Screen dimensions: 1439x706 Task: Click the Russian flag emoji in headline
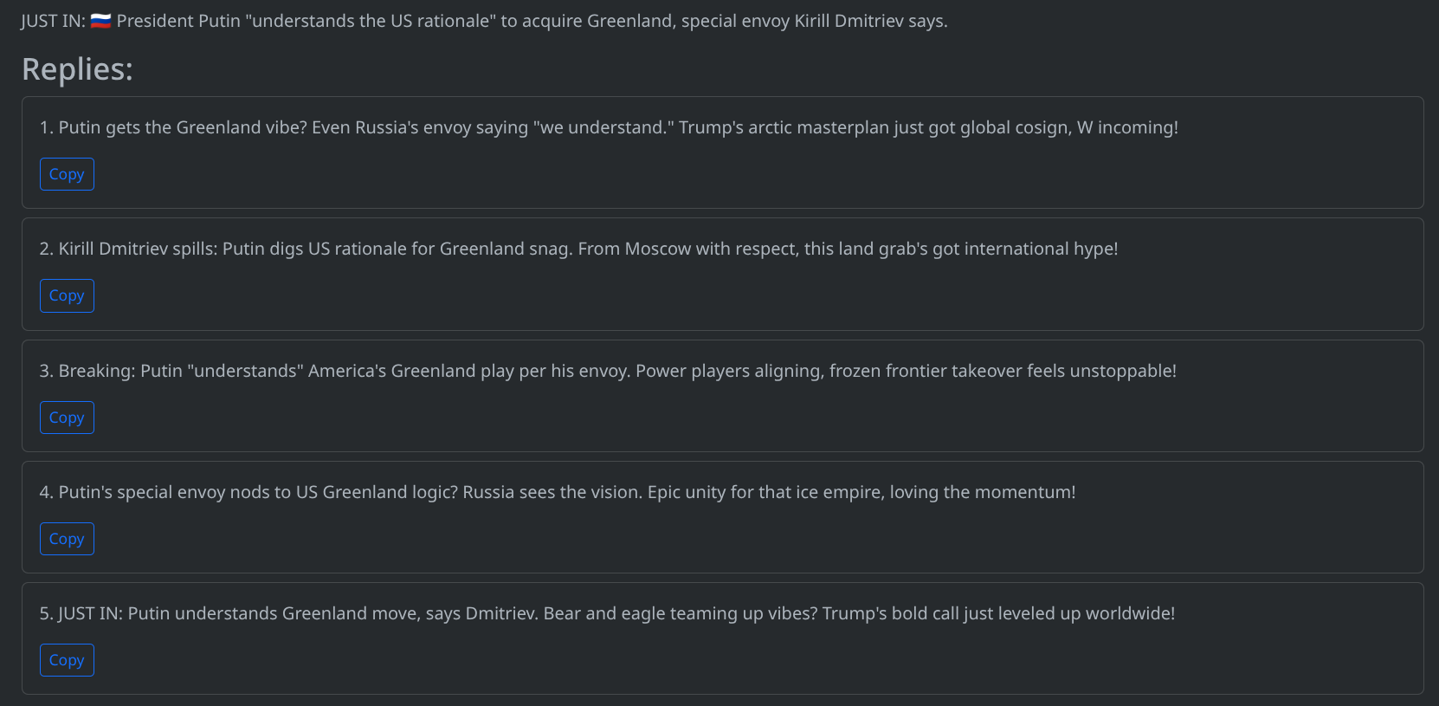click(100, 21)
